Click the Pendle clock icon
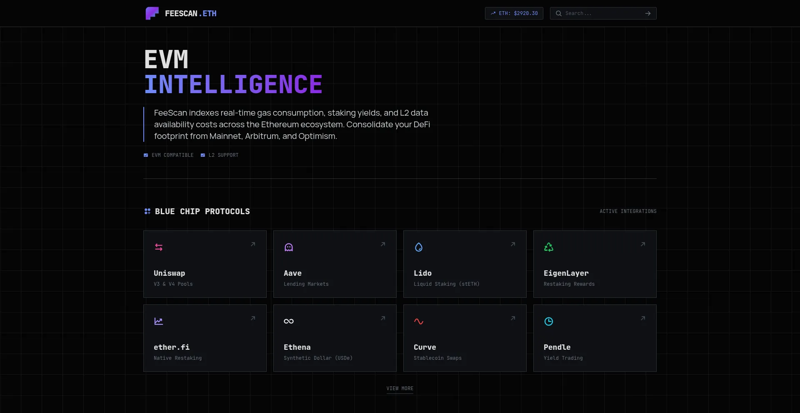Viewport: 800px width, 413px height. click(549, 321)
